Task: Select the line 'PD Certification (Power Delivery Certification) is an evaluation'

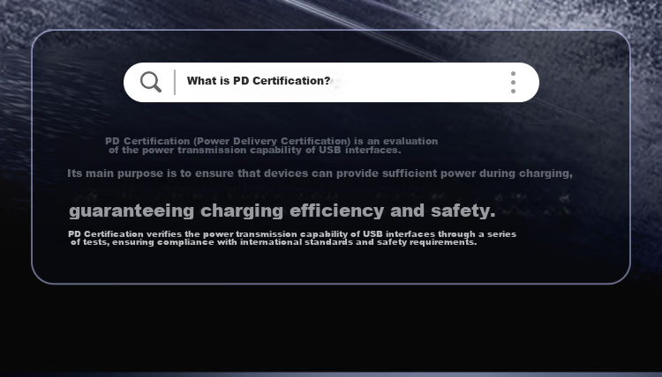Action: [272, 141]
